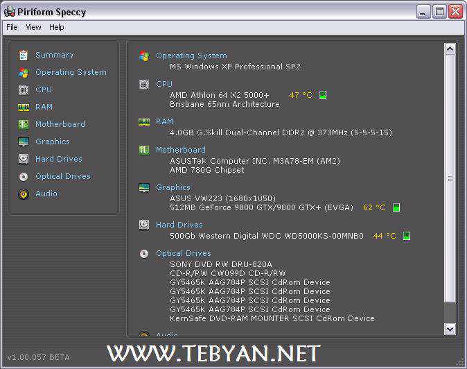Open the CPU section from sidebar
The image size is (467, 369).
44,89
